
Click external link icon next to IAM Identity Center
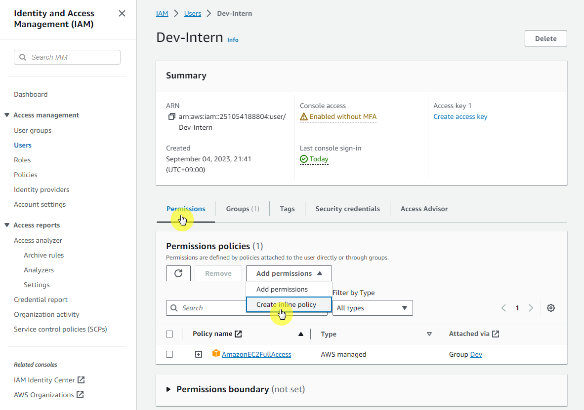[x=81, y=380]
